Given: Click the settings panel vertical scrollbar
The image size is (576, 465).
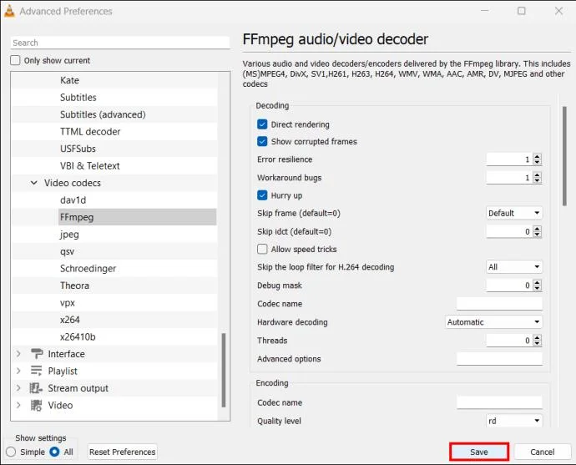Looking at the screenshot, I should click(x=564, y=156).
